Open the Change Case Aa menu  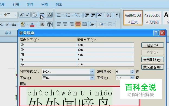(14, 24)
